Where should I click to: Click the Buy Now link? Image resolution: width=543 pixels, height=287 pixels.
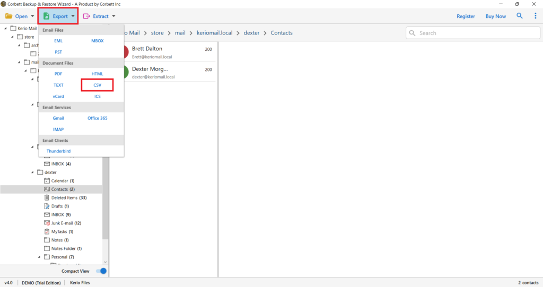coord(496,16)
